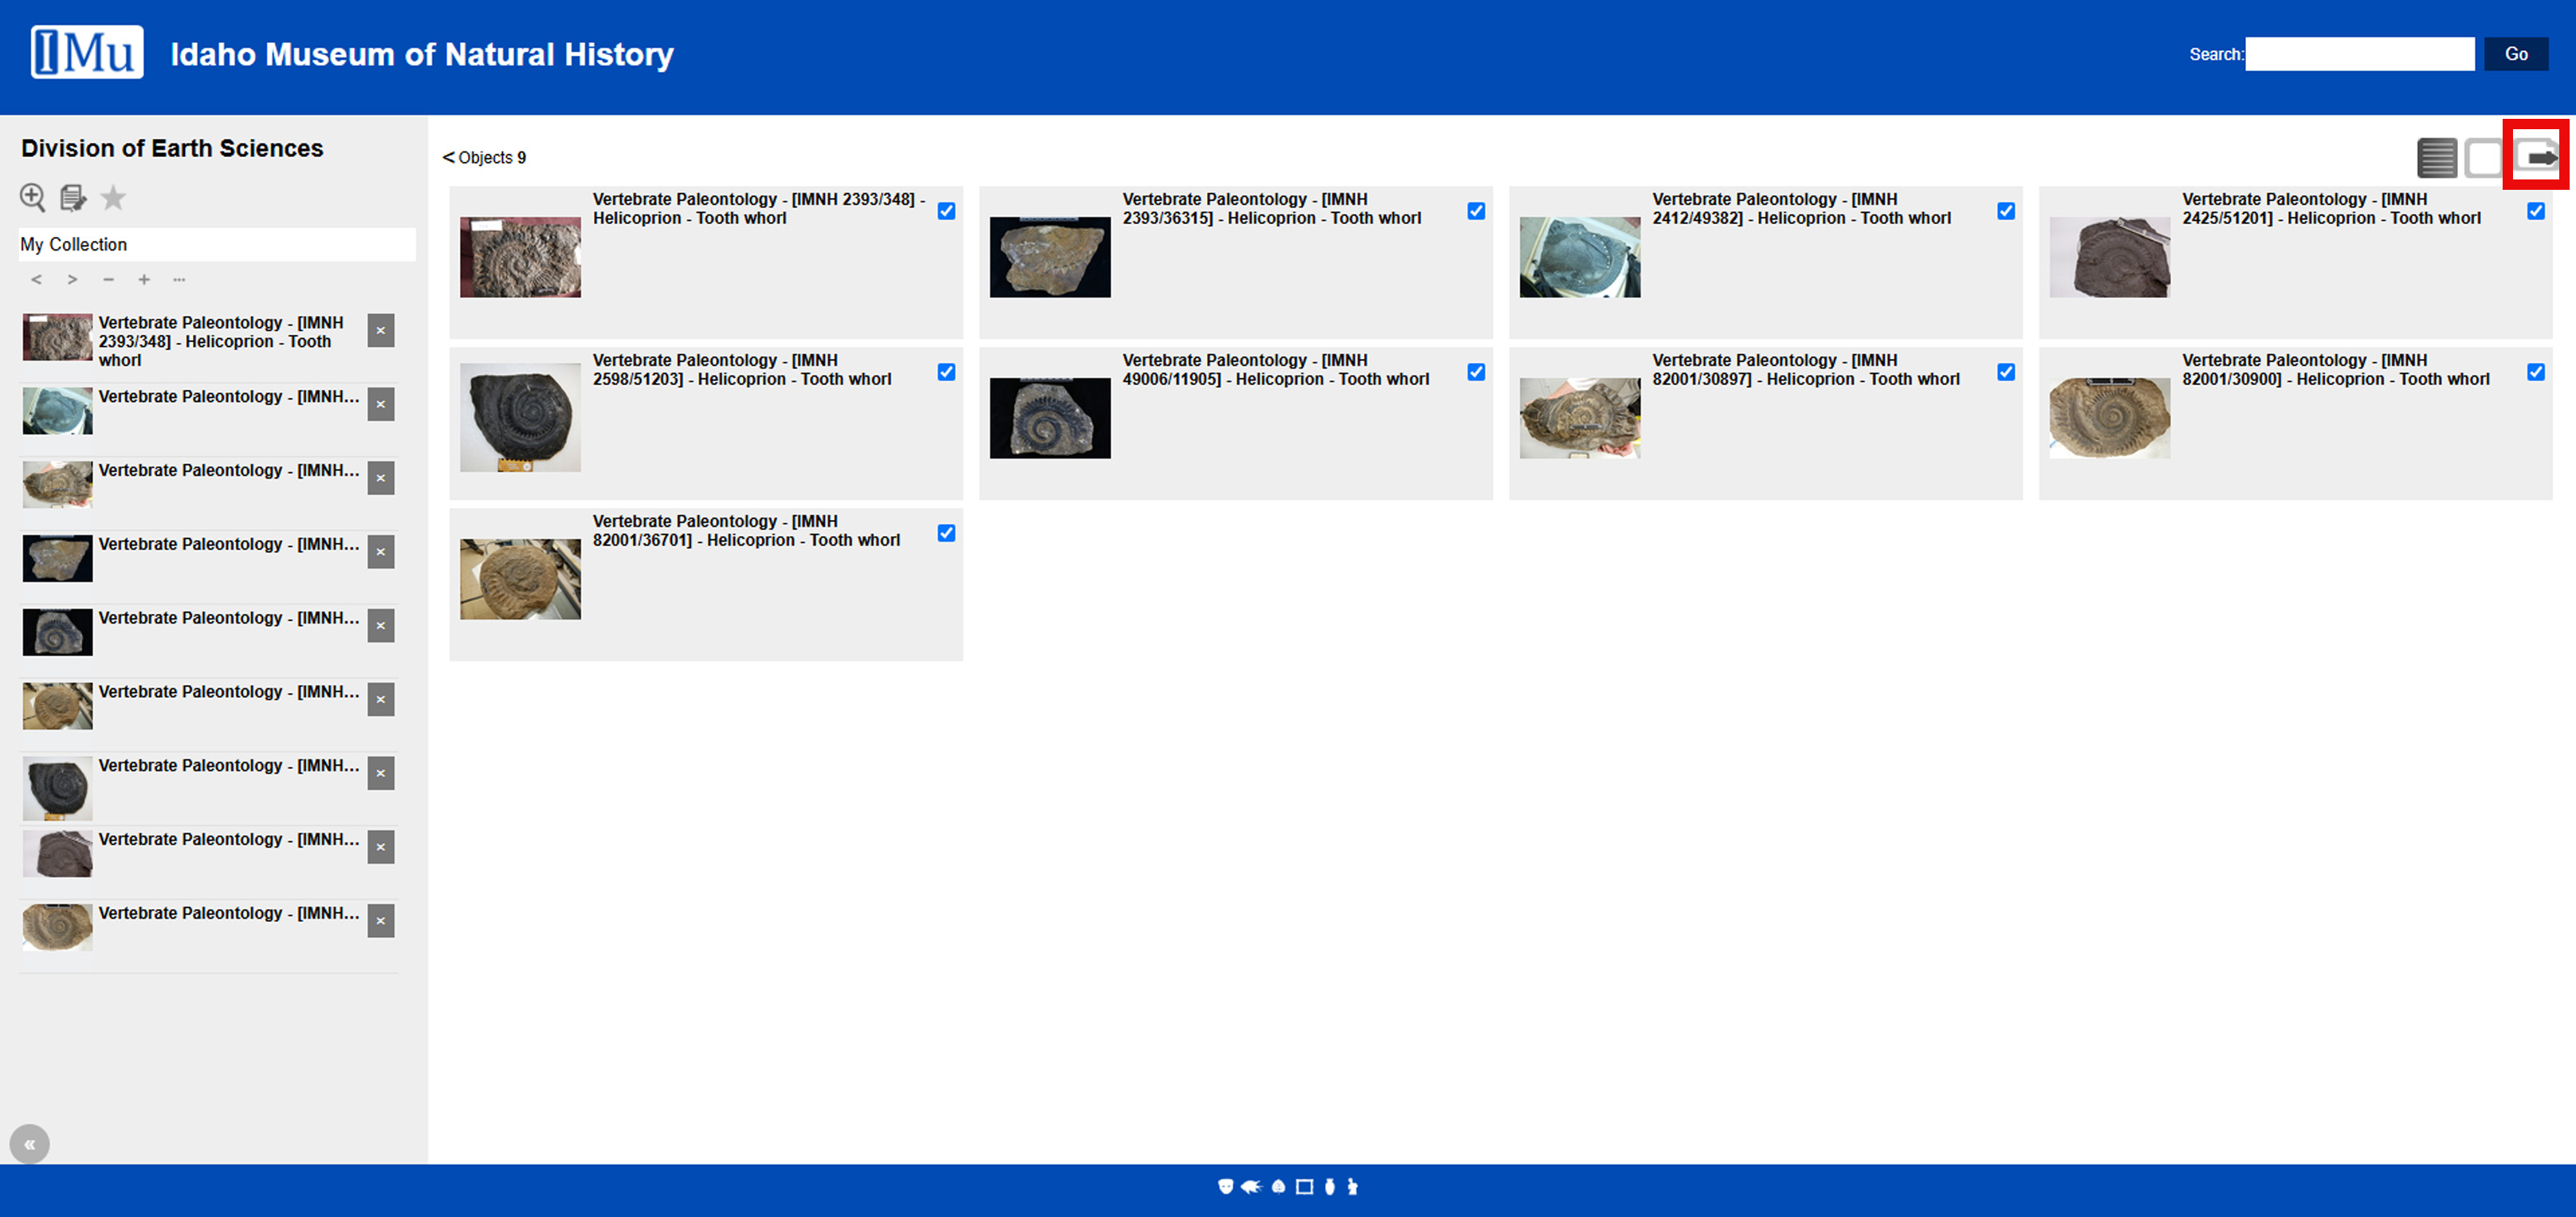Switch to list view using the striped icon

point(2437,157)
